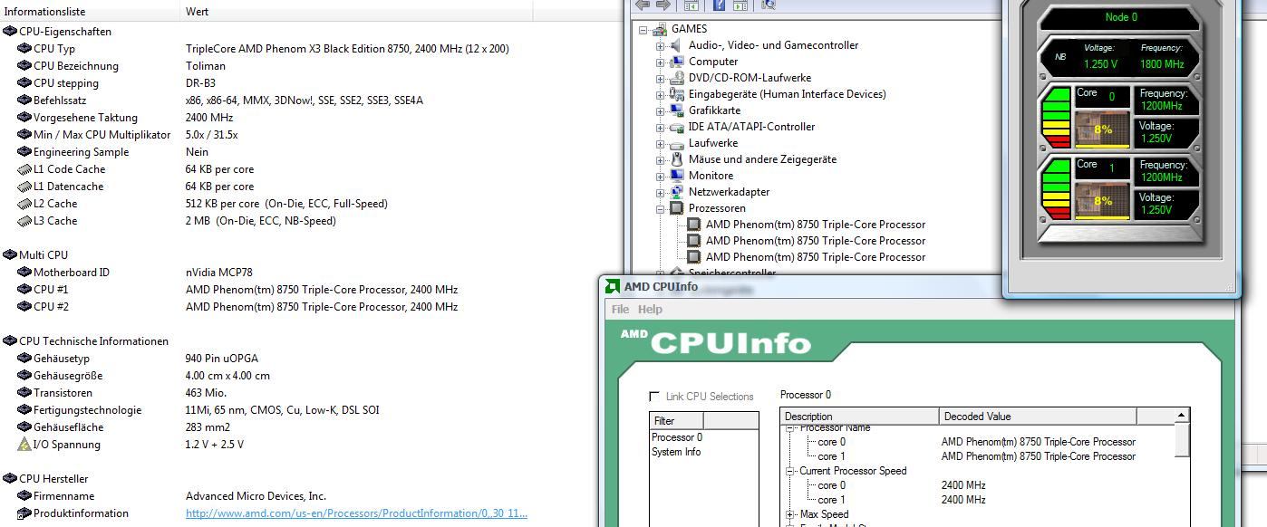Click the Informationsliste column header
This screenshot has height=527, width=1267.
[x=91, y=12]
